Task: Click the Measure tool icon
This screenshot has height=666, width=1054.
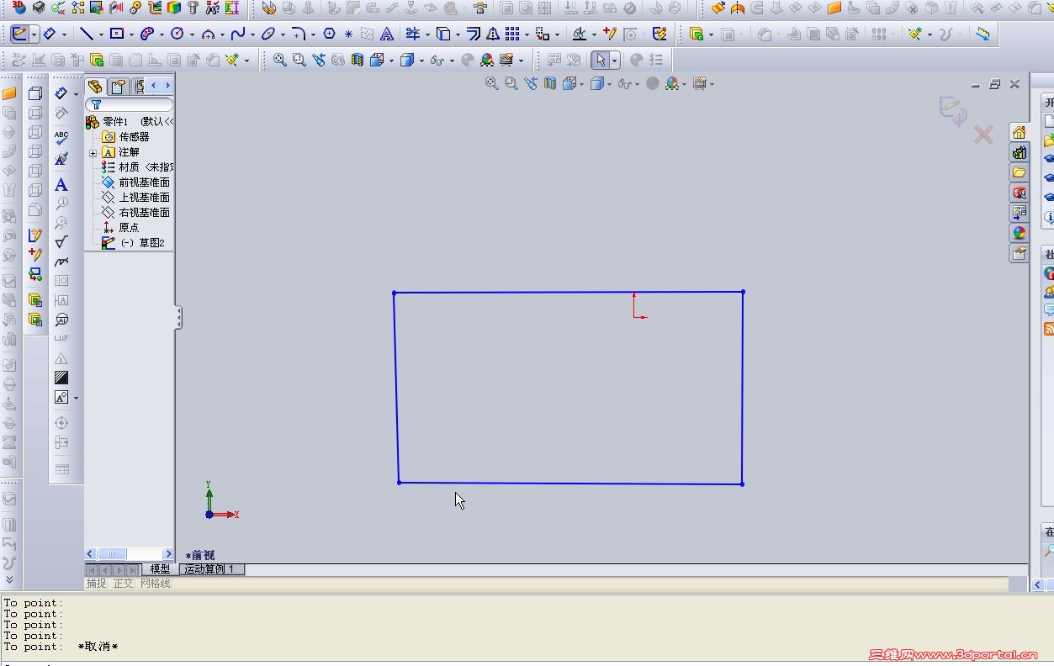Action: click(x=982, y=34)
